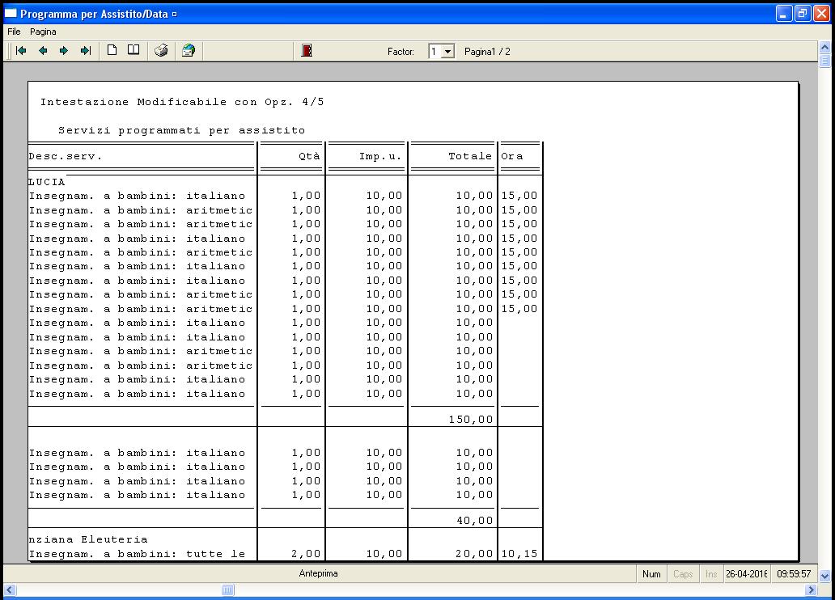Click the 'LUCIA' group name

coord(47,182)
